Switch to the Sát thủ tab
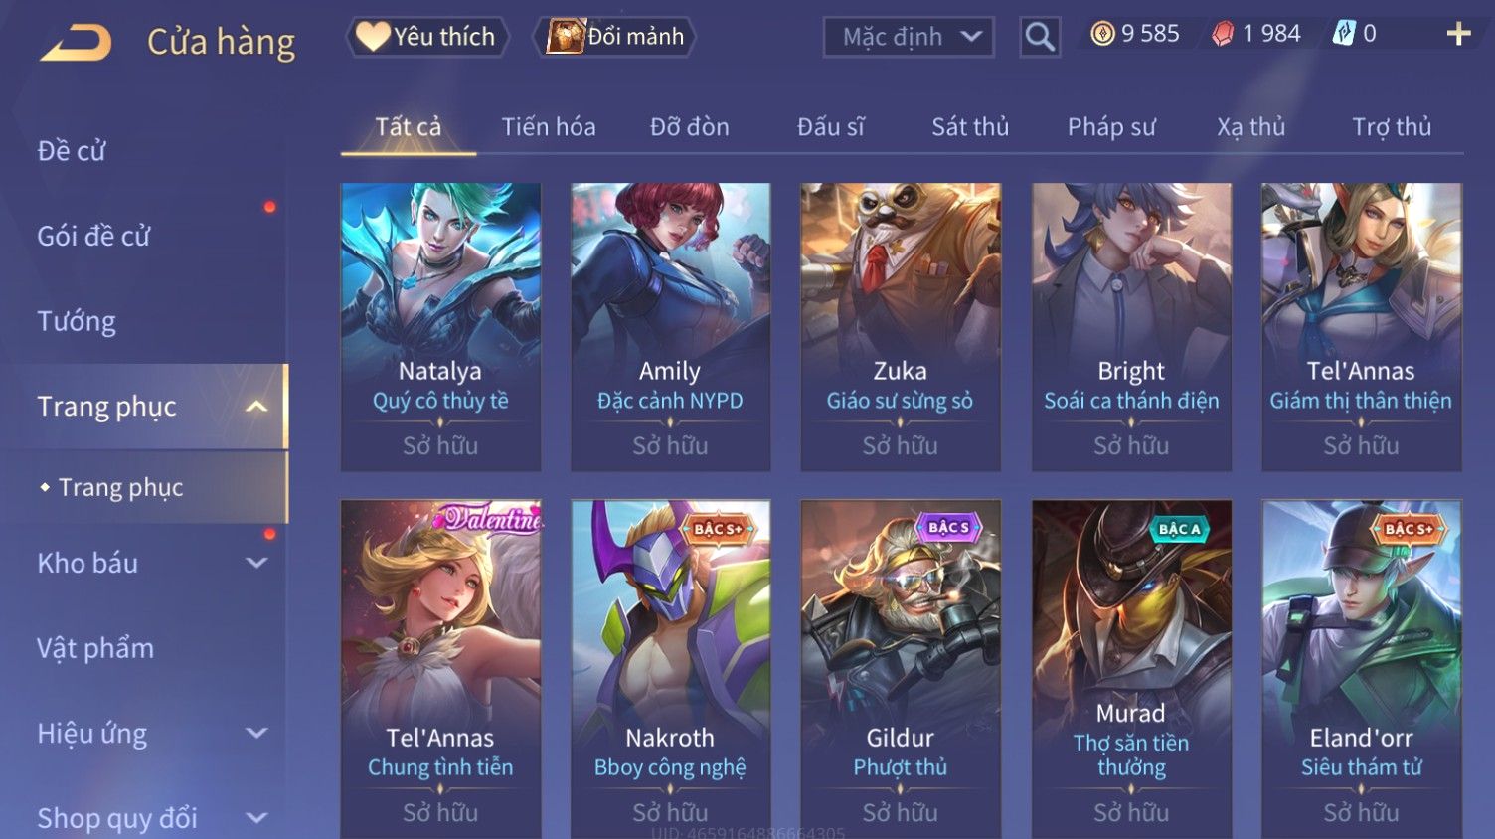Image resolution: width=1495 pixels, height=839 pixels. click(970, 127)
